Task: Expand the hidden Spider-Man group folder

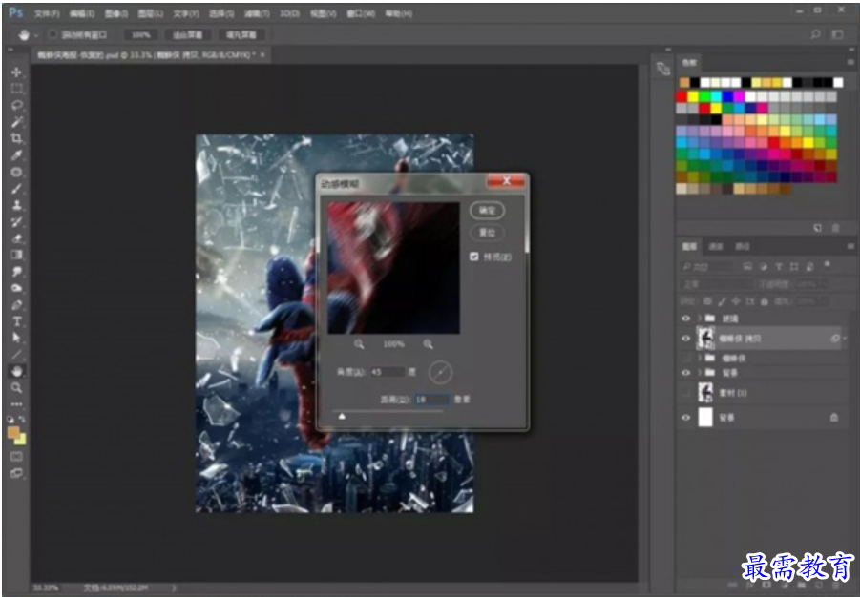Action: (x=700, y=358)
